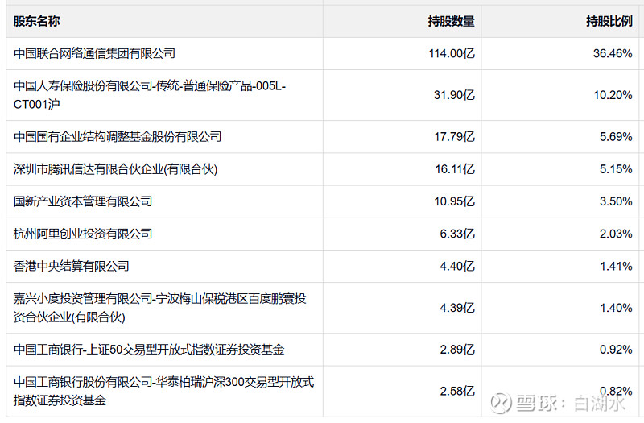This screenshot has height=423, width=644.
Task: Click the 31.90亿 shares value
Action: [454, 95]
